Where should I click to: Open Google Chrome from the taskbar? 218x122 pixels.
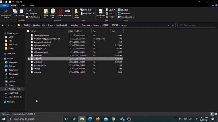[113, 119]
